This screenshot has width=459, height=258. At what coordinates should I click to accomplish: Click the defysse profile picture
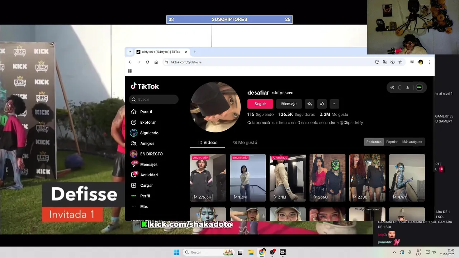click(216, 107)
